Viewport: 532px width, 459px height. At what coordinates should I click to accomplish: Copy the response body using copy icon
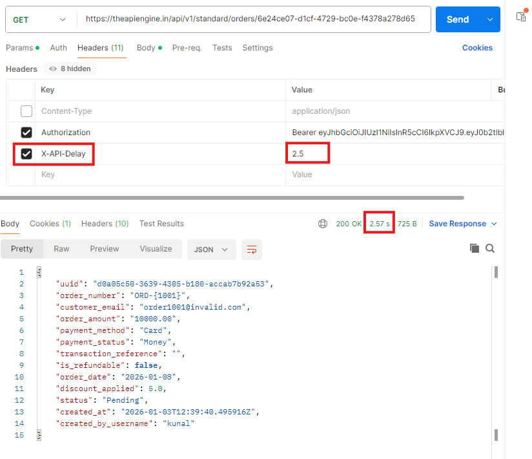475,248
